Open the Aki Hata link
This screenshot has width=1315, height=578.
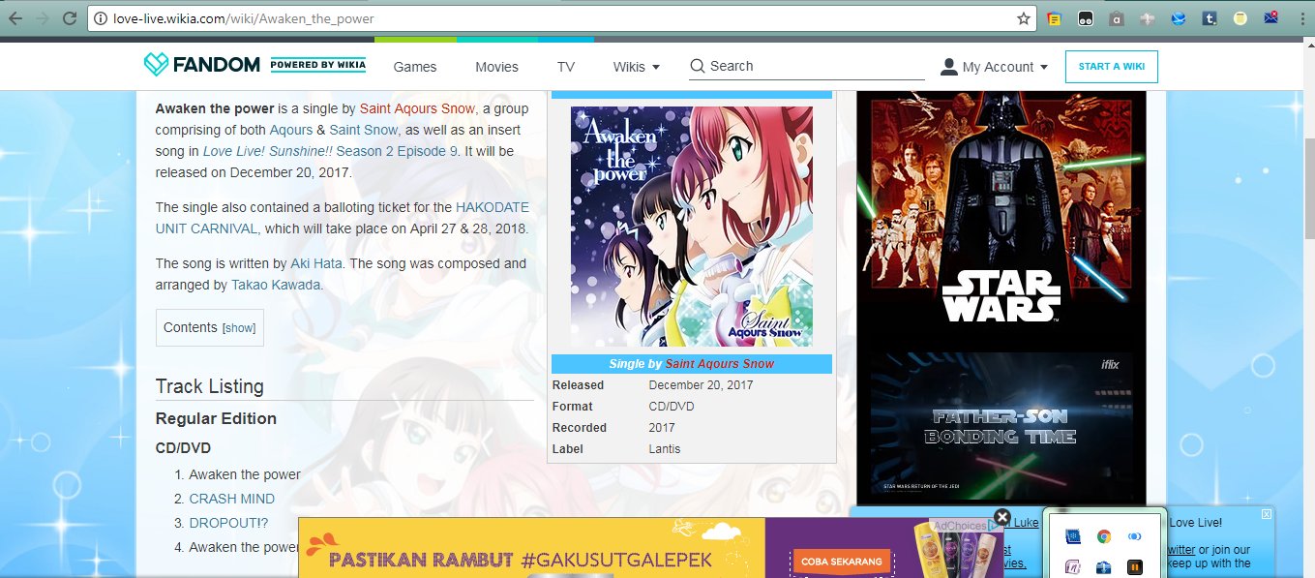coord(317,263)
